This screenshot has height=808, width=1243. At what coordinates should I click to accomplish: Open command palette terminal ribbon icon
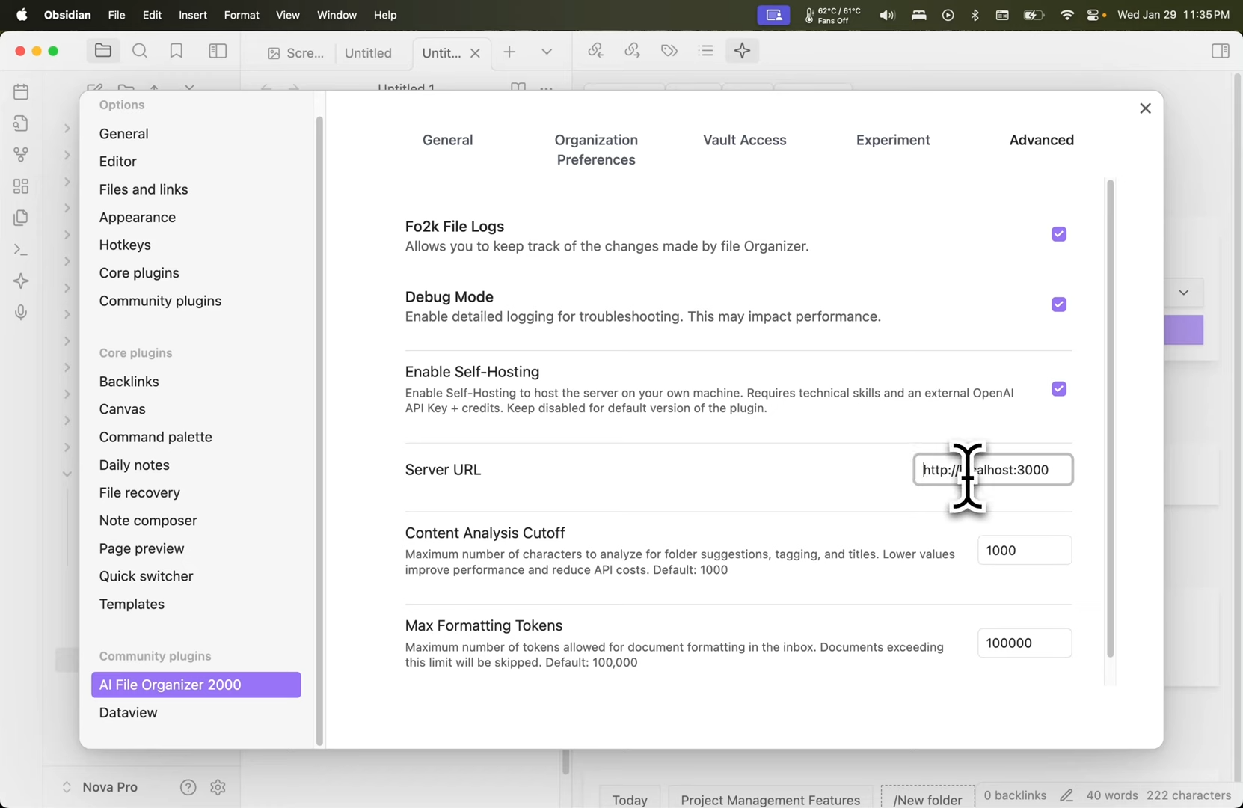pyautogui.click(x=21, y=250)
